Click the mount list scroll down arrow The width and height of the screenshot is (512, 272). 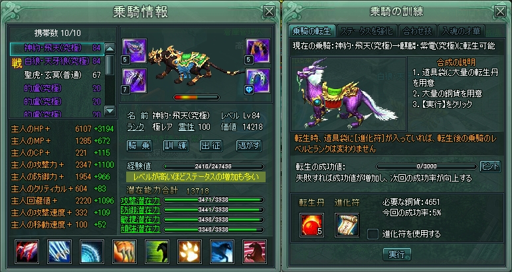[110, 110]
